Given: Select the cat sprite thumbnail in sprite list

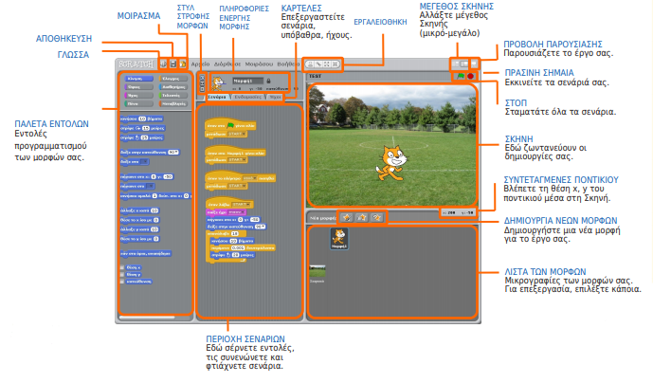Looking at the screenshot, I should 339,239.
